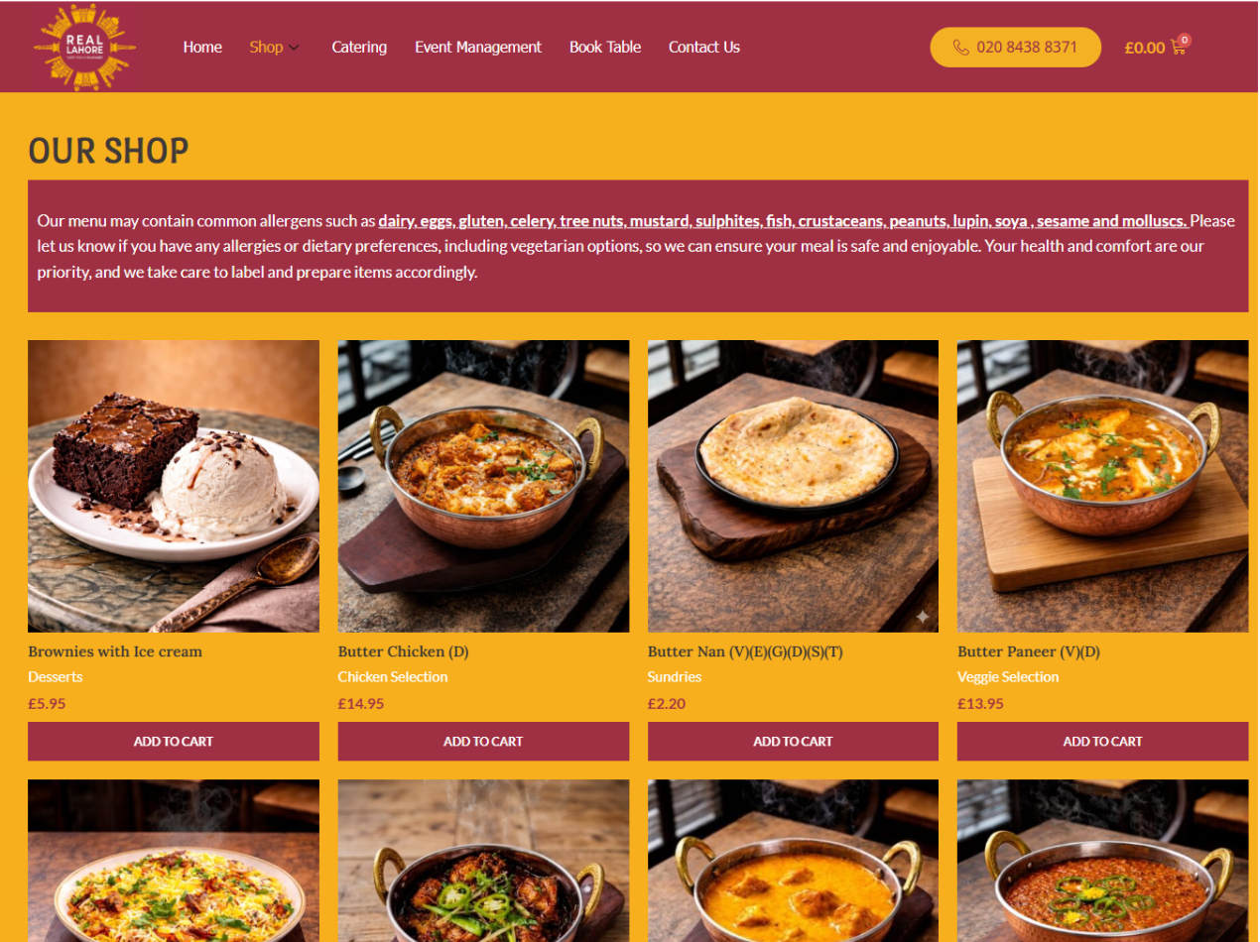Open the Veggie Selection category link

1008,676
